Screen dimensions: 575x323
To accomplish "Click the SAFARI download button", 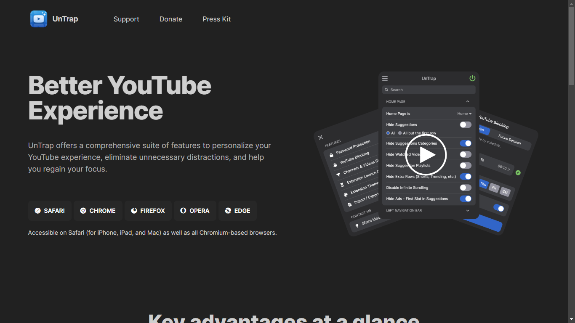I will click(50, 211).
